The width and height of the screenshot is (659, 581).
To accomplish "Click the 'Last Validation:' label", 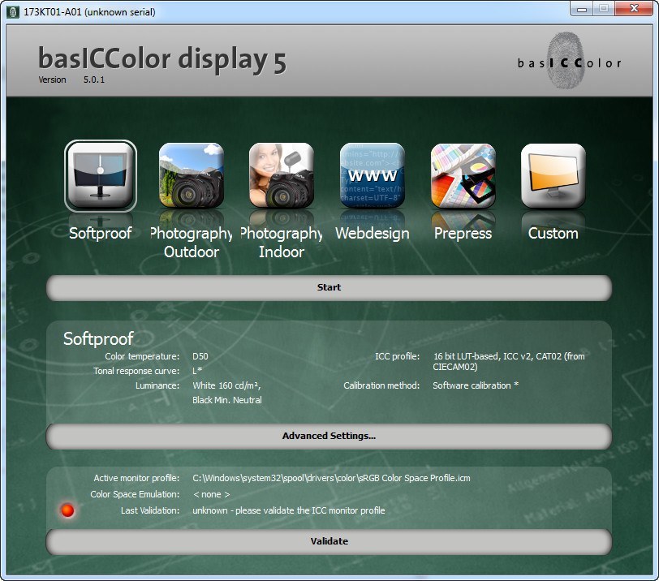I will tap(150, 510).
